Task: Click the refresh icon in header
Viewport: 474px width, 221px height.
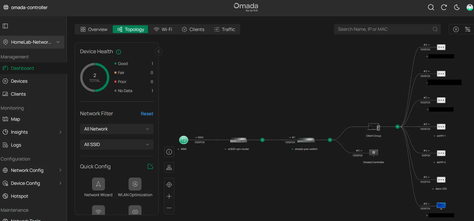Action: coord(444,7)
